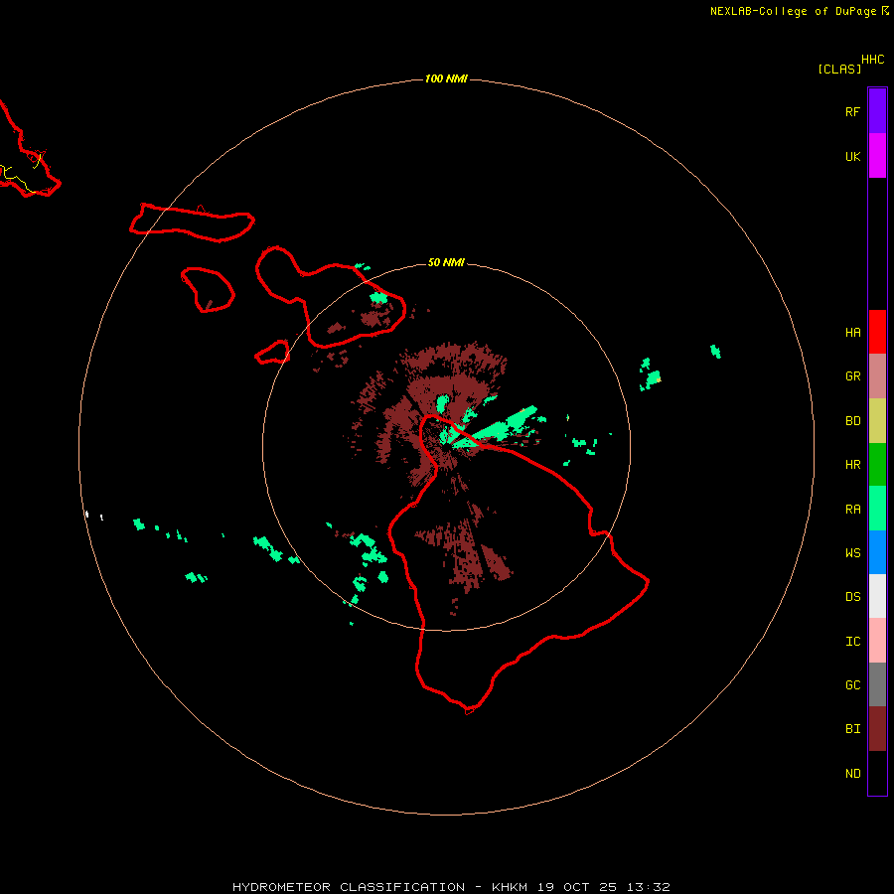Select the yellow BD legend swatch

(877, 421)
